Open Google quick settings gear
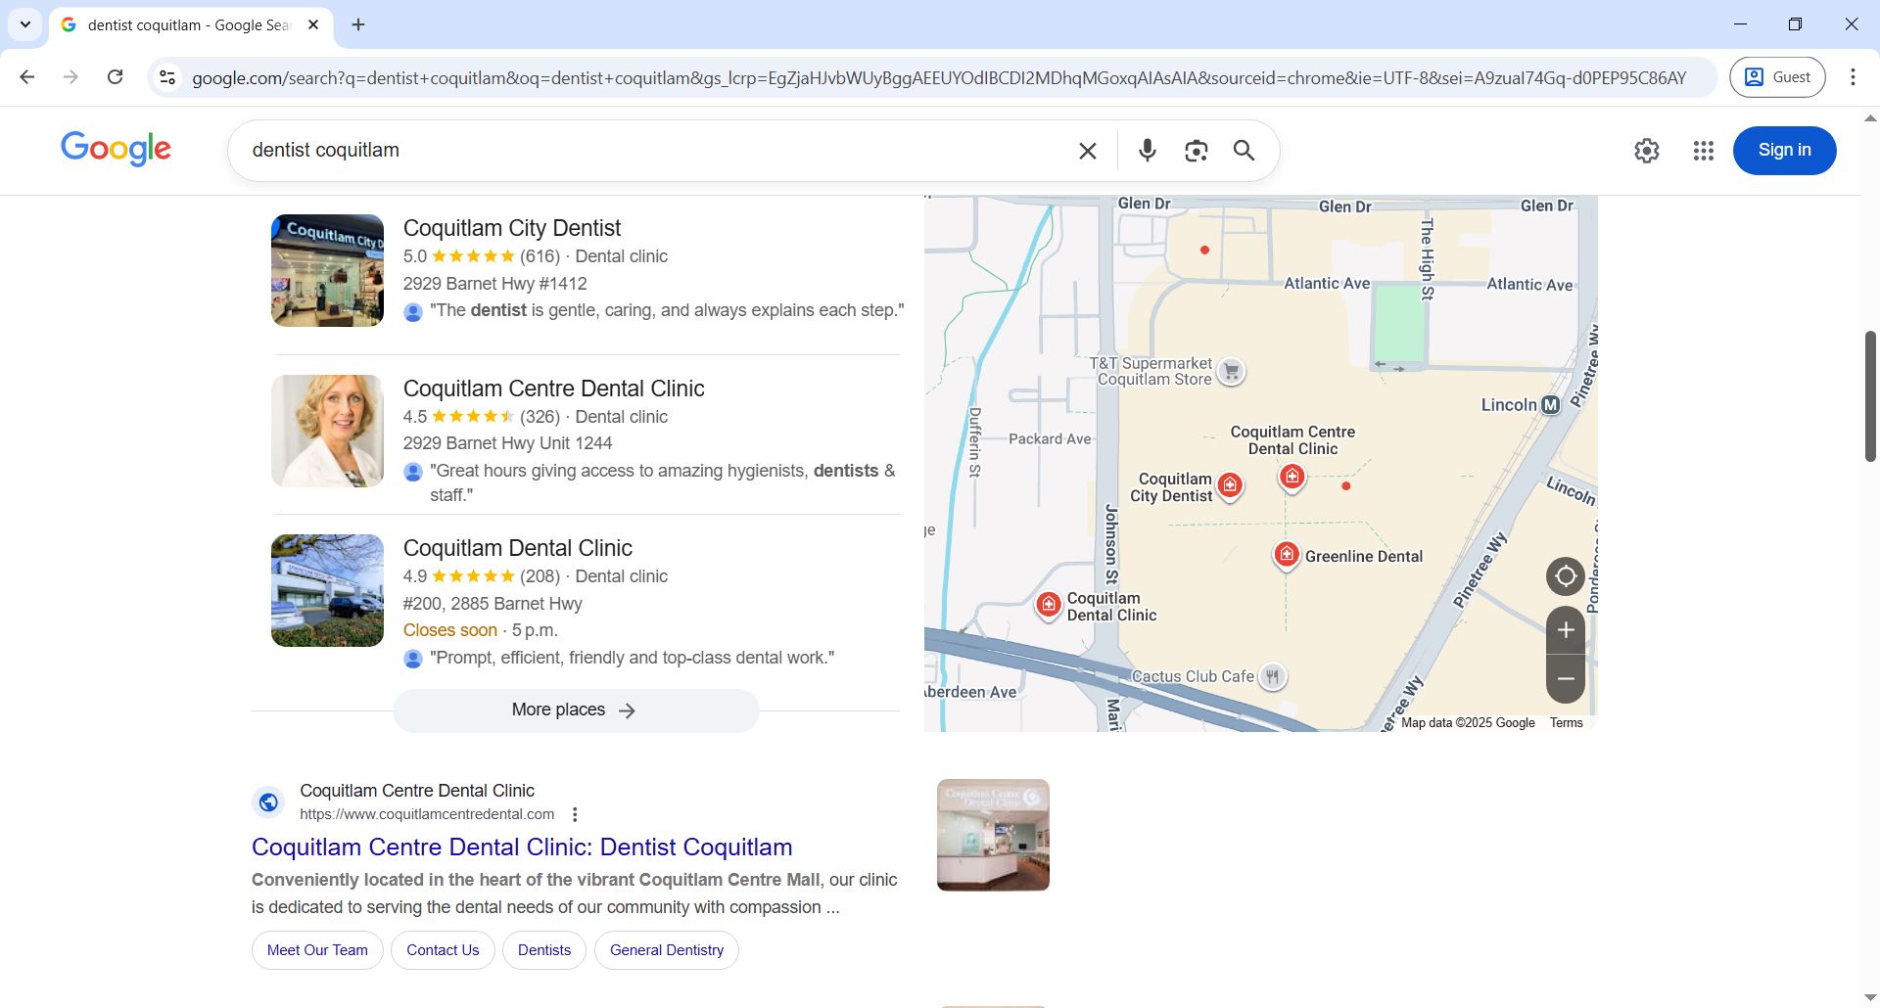This screenshot has width=1880, height=1008. point(1646,151)
